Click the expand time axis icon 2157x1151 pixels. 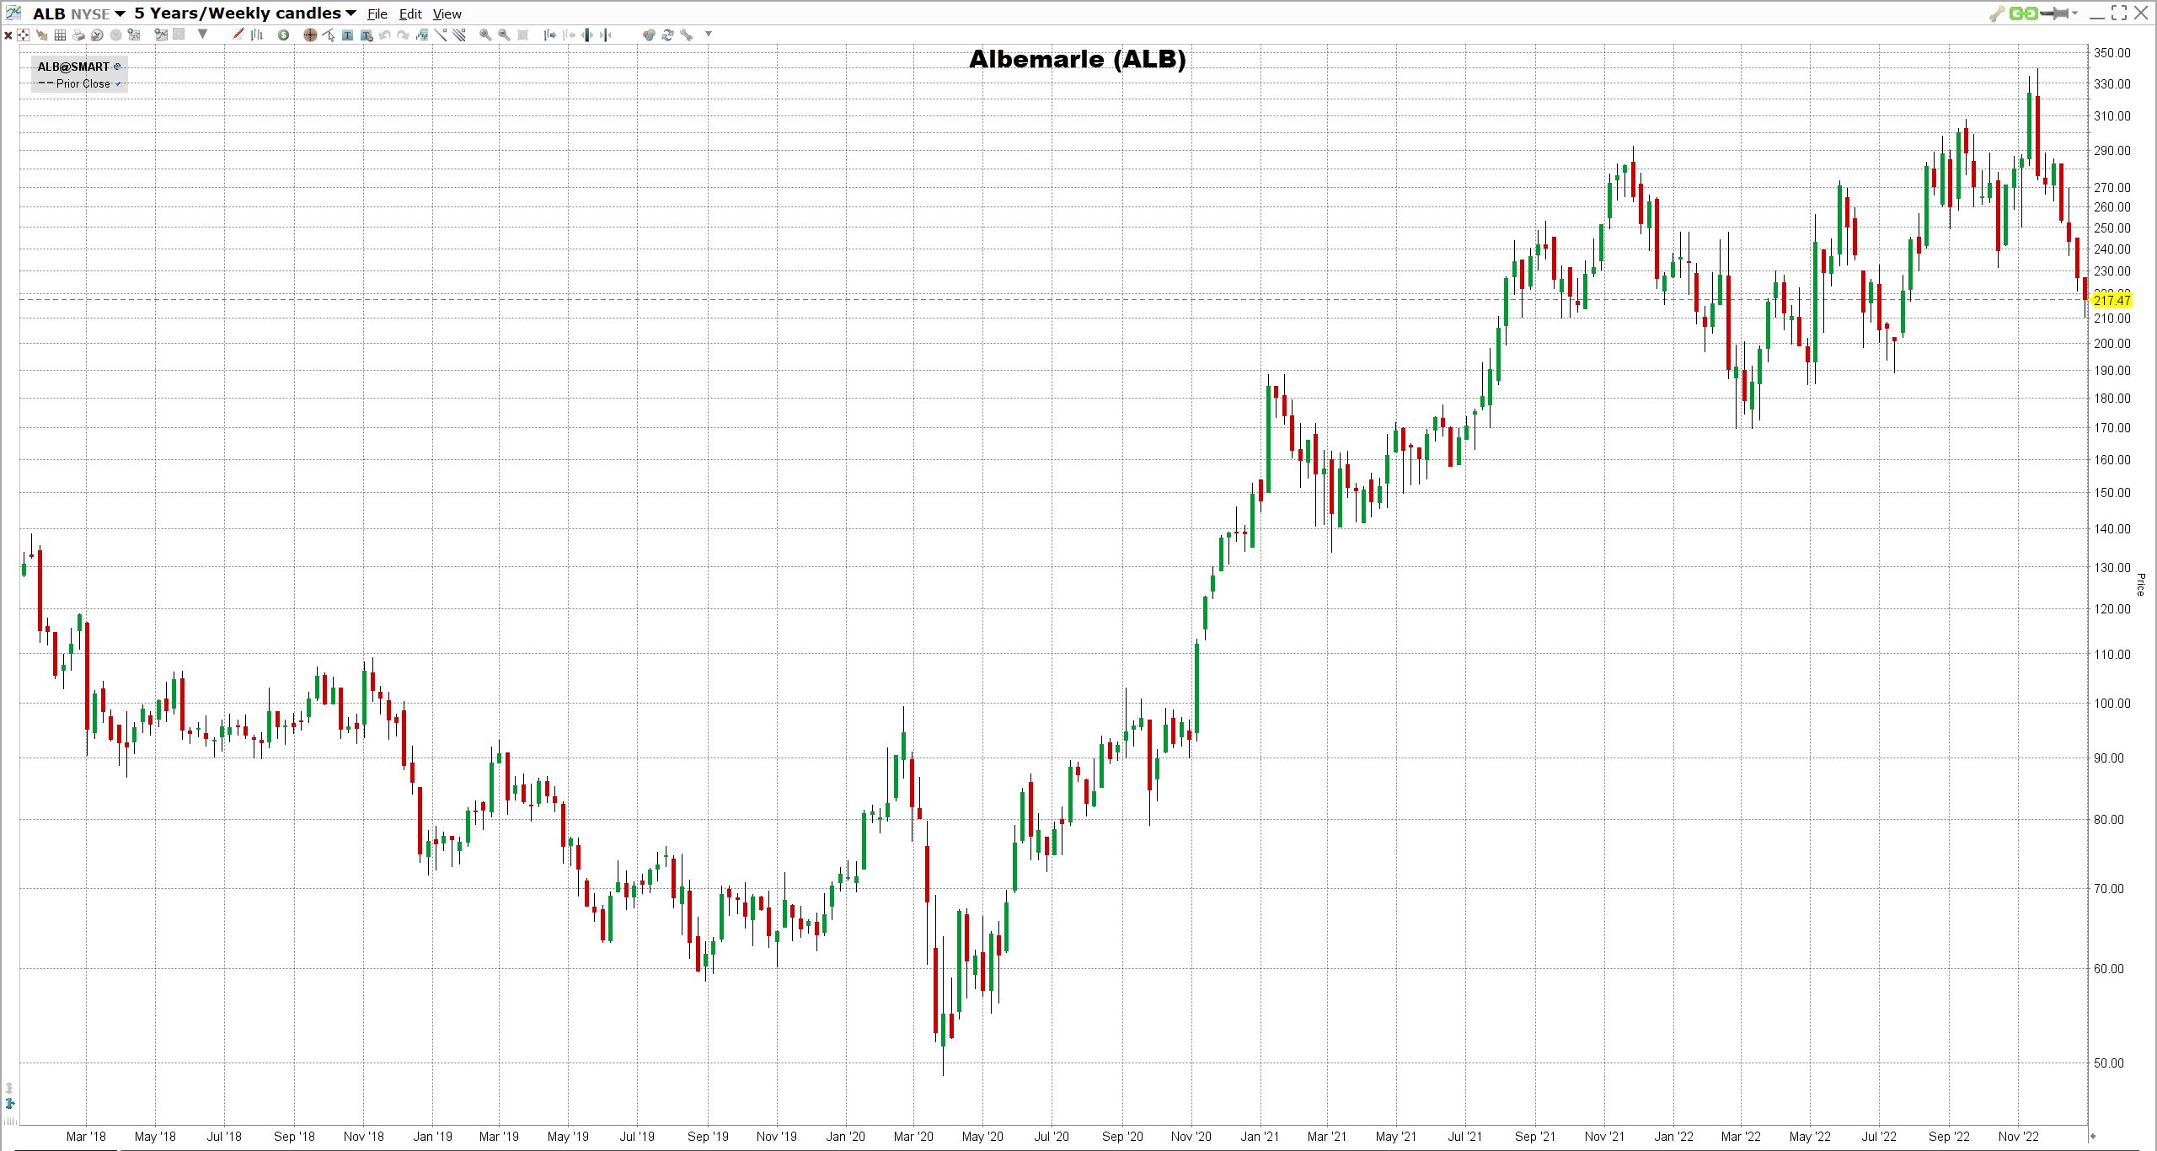tap(587, 35)
